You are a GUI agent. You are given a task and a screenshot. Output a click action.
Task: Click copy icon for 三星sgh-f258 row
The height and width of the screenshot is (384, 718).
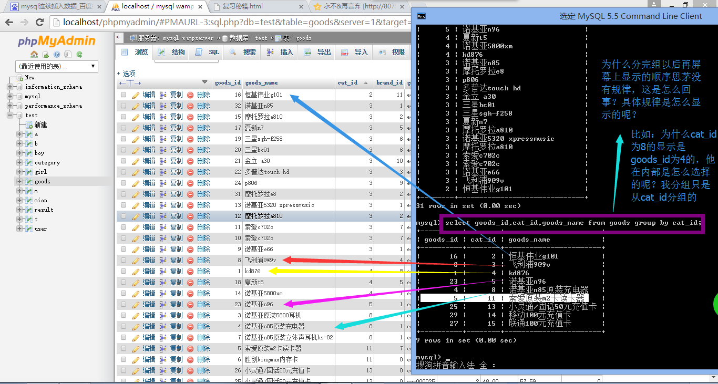tap(163, 139)
